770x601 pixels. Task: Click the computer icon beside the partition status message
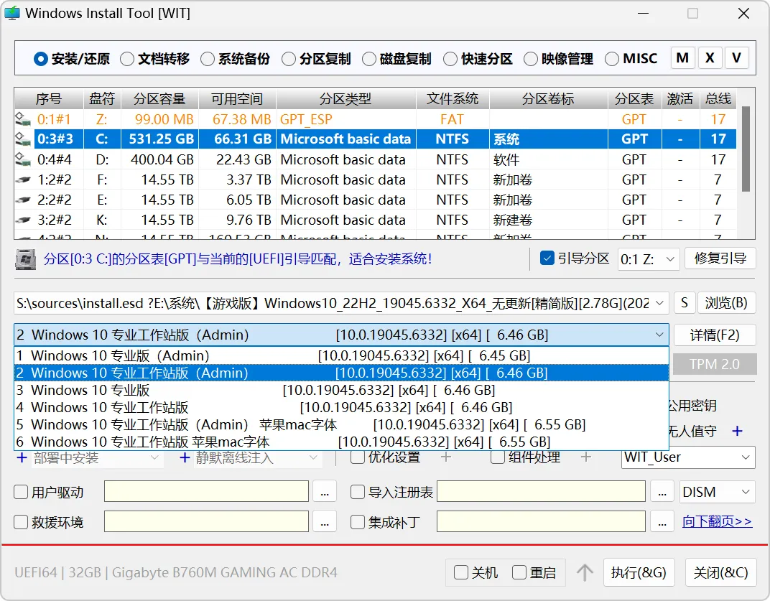26,259
